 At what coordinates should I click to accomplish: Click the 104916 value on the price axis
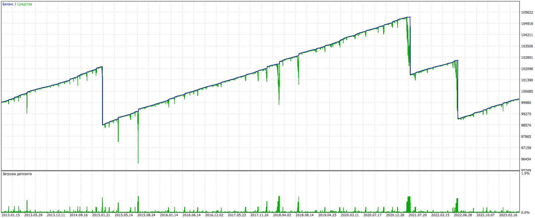[527, 24]
